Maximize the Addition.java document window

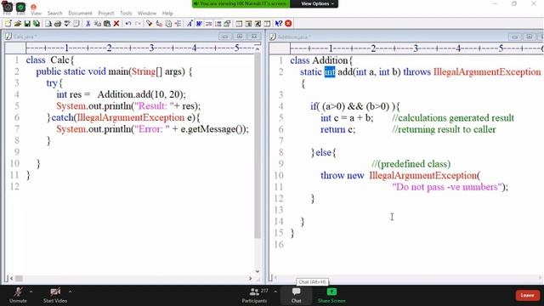coord(529,37)
